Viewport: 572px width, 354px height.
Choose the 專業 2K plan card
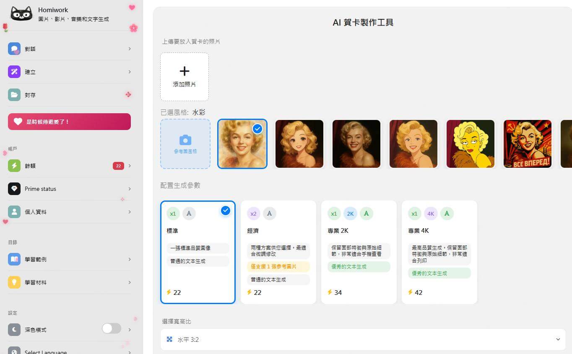coord(359,252)
